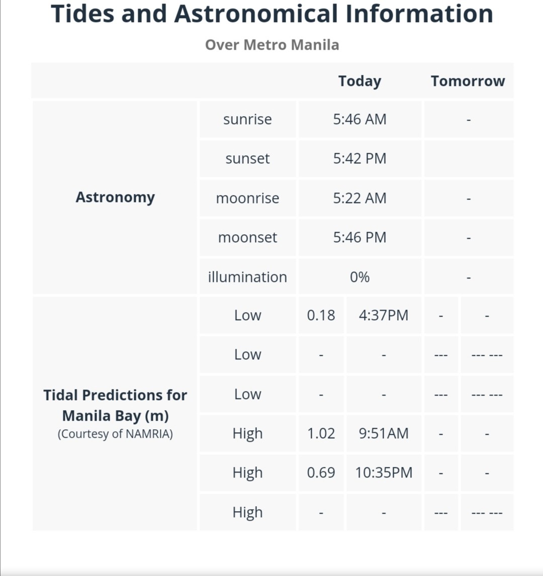Select the 4:37PM low tide time
The height and width of the screenshot is (576, 543).
point(384,316)
